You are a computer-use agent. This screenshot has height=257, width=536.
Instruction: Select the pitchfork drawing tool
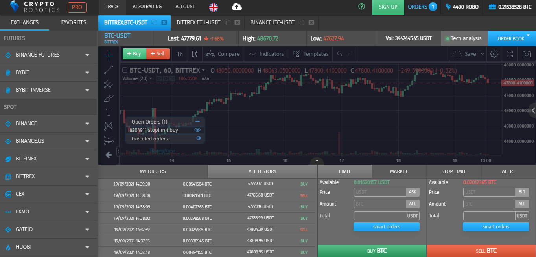[109, 84]
